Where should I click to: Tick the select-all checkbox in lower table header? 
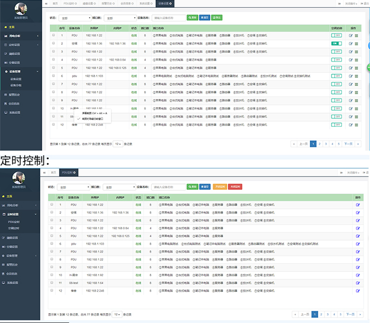53,197
